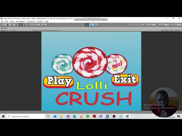Toggle pivot mode Center button
This screenshot has width=182, height=136.
pyautogui.click(x=34, y=25)
